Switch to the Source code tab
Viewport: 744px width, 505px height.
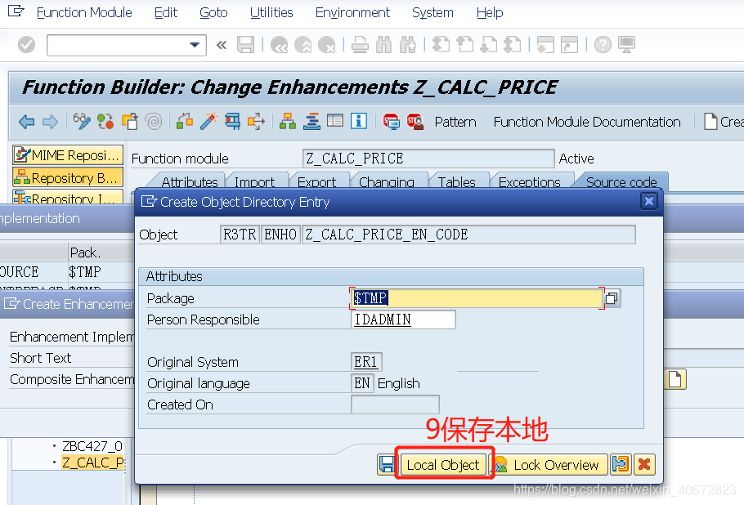click(x=621, y=181)
